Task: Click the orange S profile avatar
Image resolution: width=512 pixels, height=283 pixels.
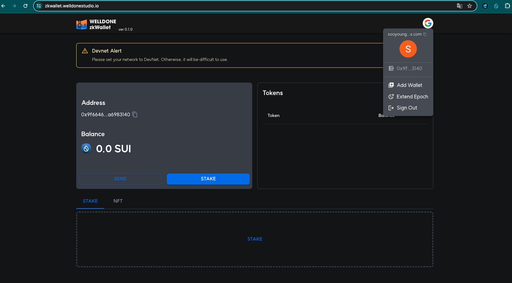Action: (x=408, y=49)
